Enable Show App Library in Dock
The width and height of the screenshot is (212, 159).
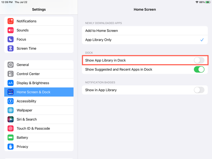click(199, 60)
